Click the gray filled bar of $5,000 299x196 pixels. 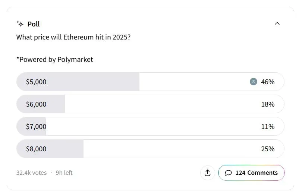point(93,82)
